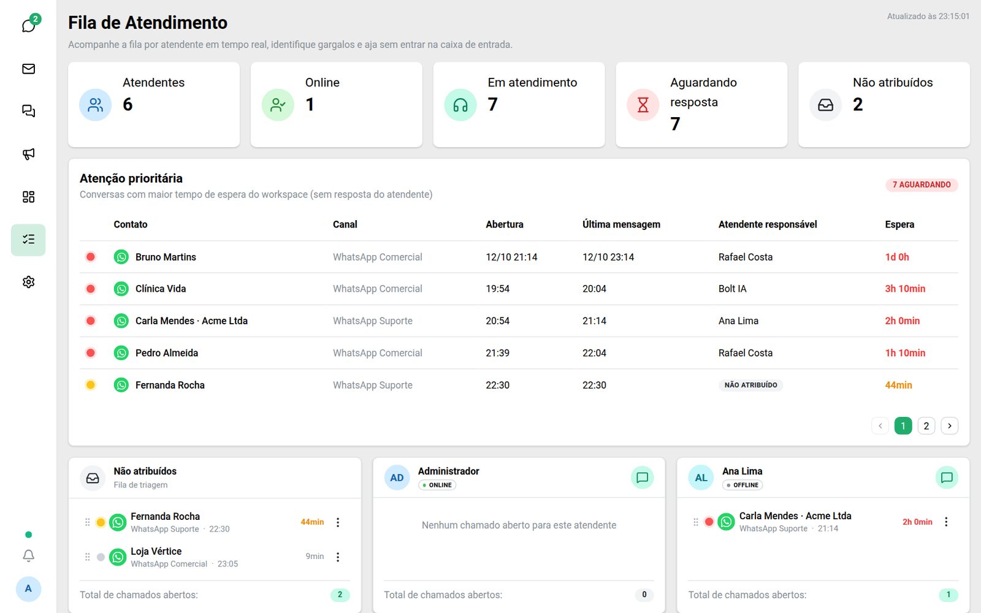Click the 7 AGUARDANDO badge
This screenshot has height=613, width=981.
click(x=922, y=185)
